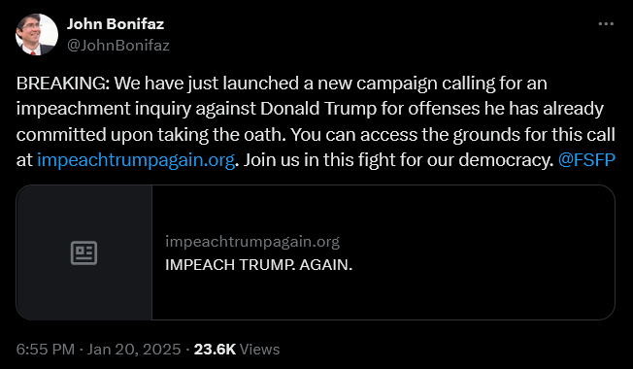Open the three-dot more options menu
Viewport: 633px width, 369px height.
606,24
